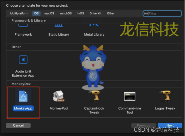
Task: Select the MonkeyApp template icon
Action: click(x=23, y=96)
